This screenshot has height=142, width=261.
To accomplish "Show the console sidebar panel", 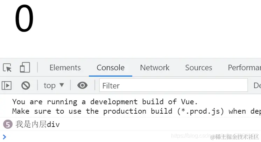I will point(7,85).
